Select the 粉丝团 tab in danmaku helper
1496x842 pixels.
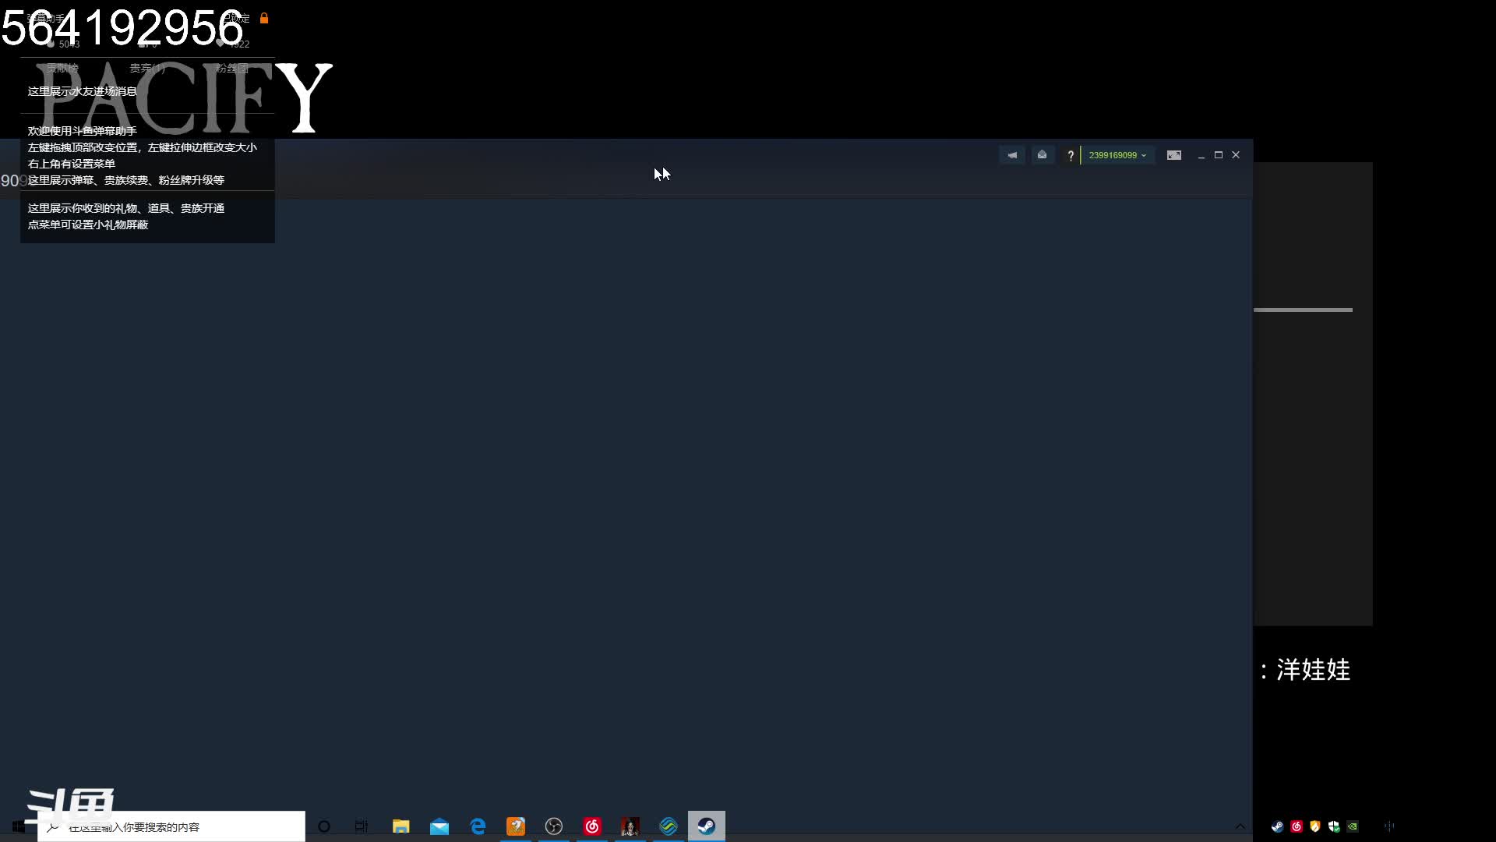tap(232, 68)
